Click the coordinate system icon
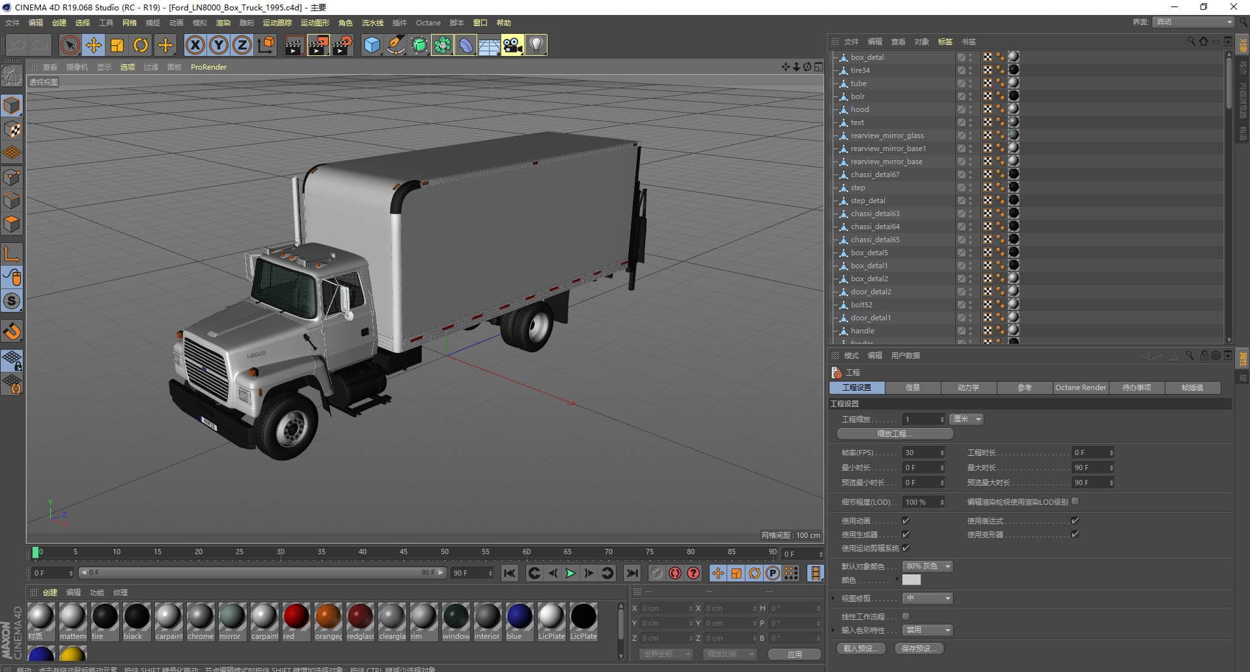1250x672 pixels. (266, 45)
